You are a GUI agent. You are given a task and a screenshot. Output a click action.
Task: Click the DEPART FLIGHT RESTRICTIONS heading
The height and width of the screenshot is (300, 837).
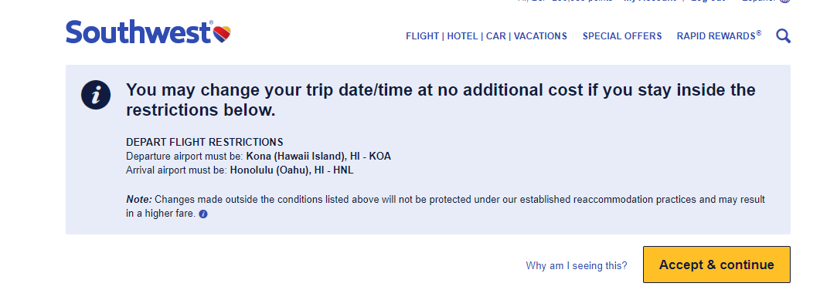point(205,142)
